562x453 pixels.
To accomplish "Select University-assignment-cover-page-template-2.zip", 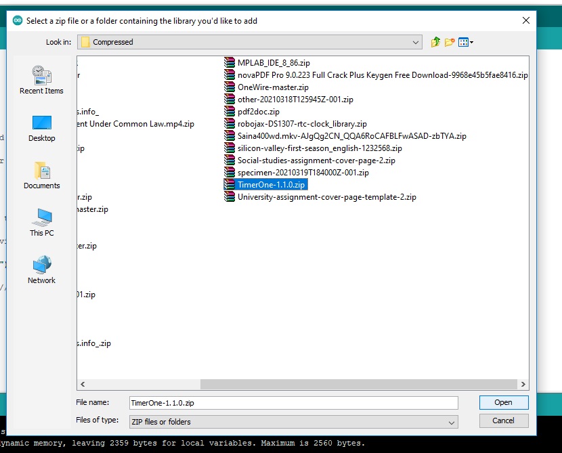I will [327, 197].
